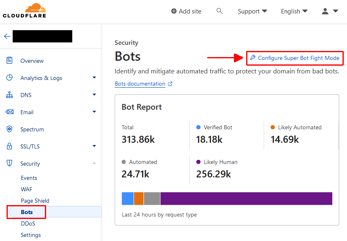
Task: Click the Bot Report heading
Action: 142,107
